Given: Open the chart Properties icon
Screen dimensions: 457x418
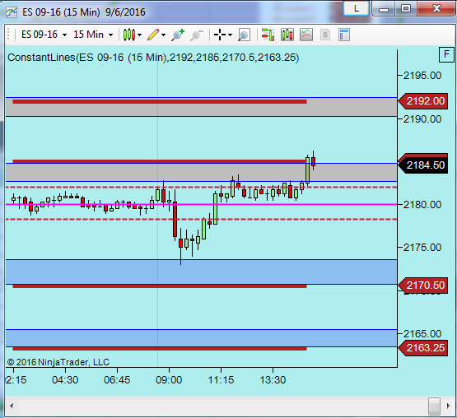Looking at the screenshot, I should coord(344,35).
